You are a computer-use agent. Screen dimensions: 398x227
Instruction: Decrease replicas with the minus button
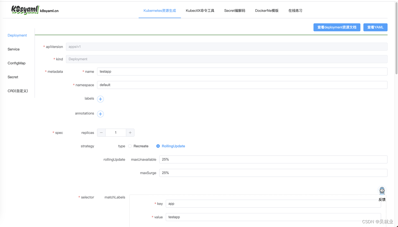[101, 133]
